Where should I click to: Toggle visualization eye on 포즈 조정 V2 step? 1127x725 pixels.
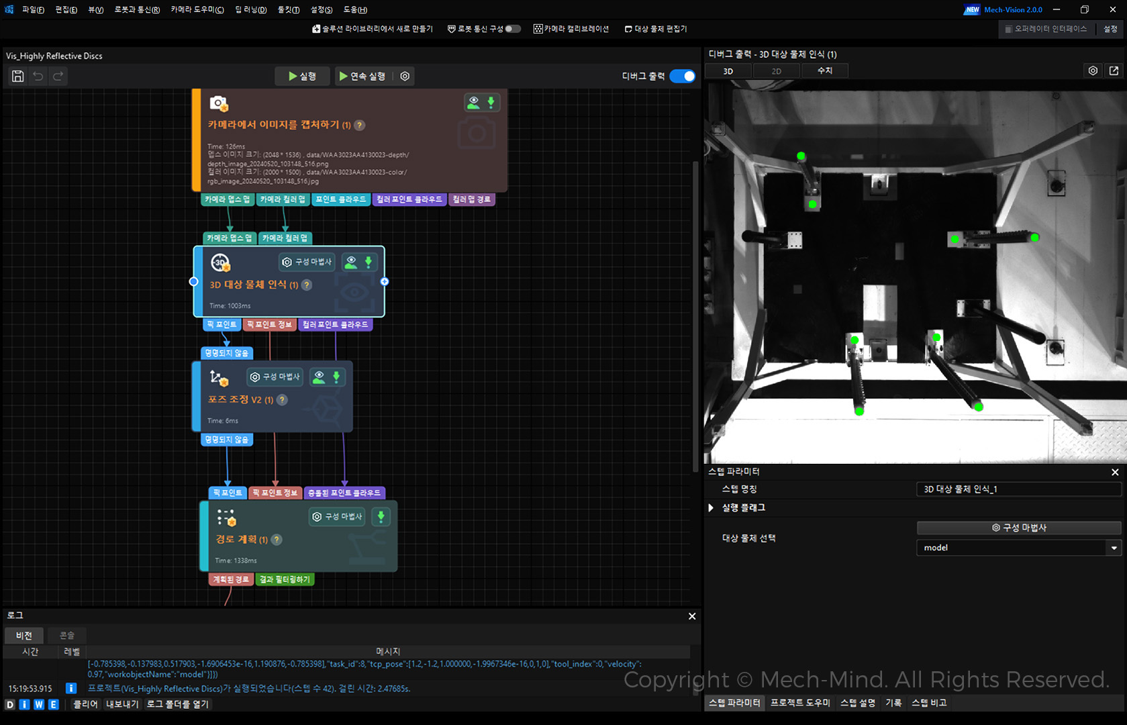[x=319, y=377]
